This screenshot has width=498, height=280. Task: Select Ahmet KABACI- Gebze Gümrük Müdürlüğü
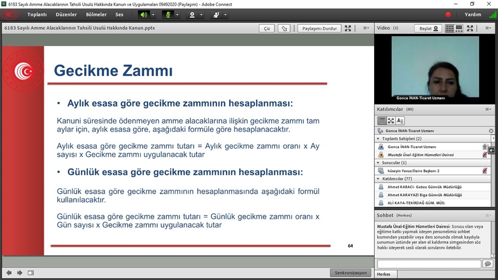point(424,187)
